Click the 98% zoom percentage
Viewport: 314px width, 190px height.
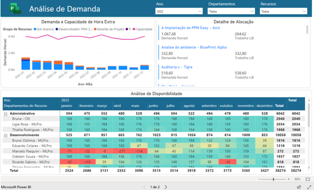point(298,179)
